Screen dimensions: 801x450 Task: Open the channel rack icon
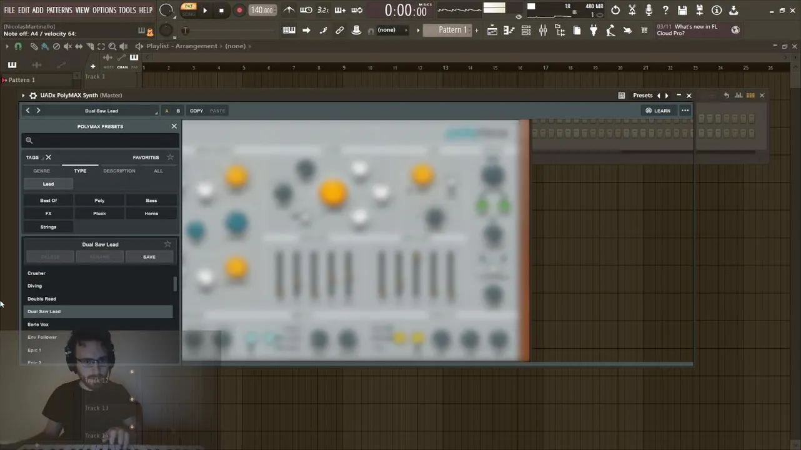526,30
